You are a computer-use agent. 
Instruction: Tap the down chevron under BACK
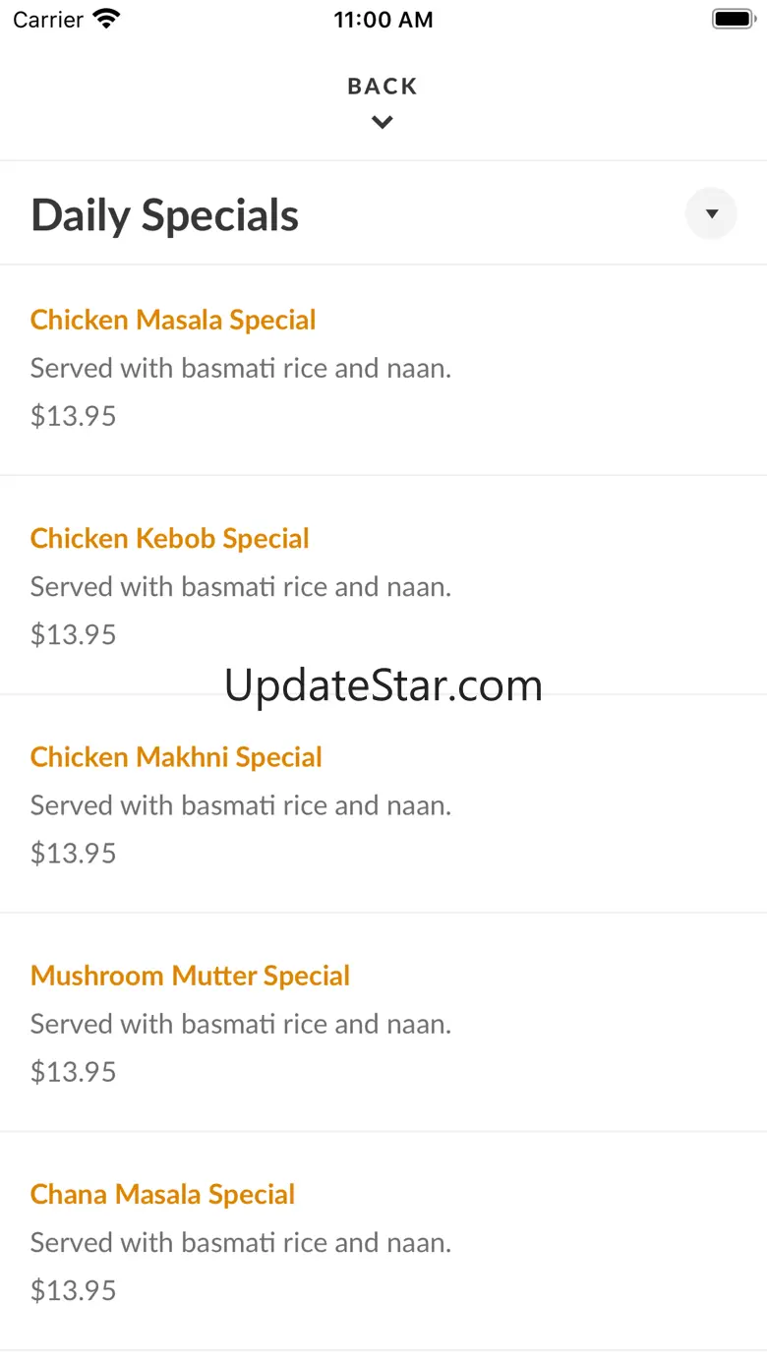[x=383, y=122]
